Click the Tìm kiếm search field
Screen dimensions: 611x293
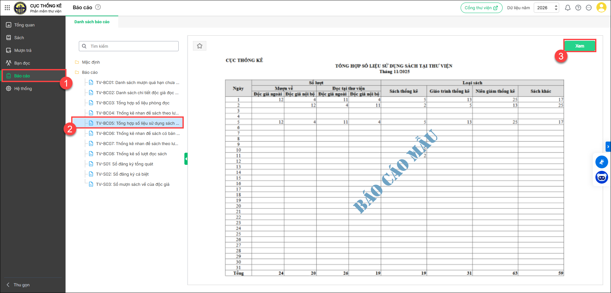(x=129, y=46)
